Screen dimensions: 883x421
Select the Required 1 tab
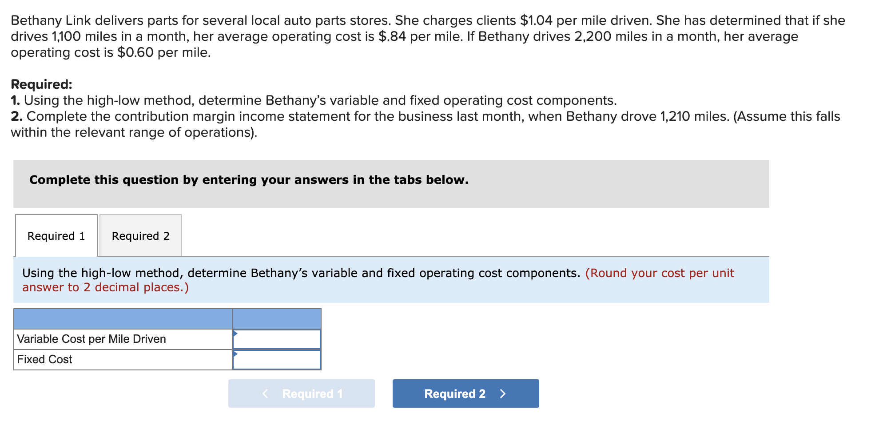[56, 236]
